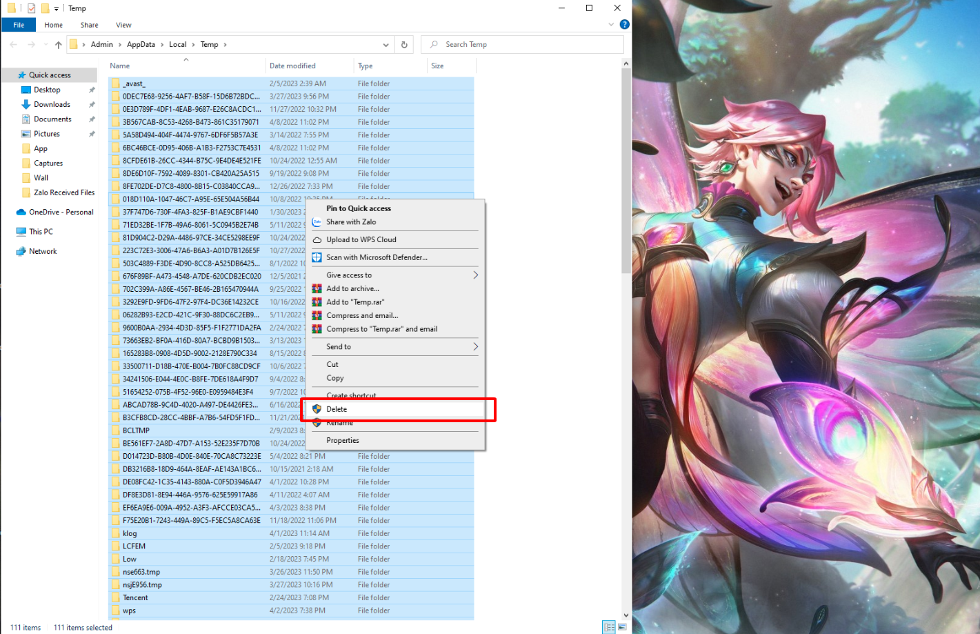
Task: Select nse663.tmp folder
Action: coord(141,572)
